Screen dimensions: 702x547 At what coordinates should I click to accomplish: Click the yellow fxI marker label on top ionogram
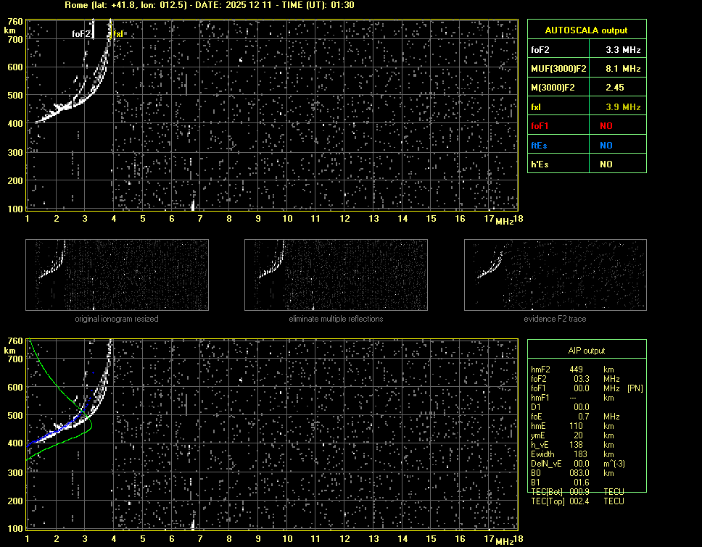pos(119,34)
